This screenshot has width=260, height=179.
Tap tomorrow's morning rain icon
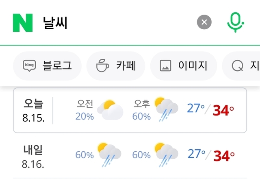pyautogui.click(x=110, y=154)
